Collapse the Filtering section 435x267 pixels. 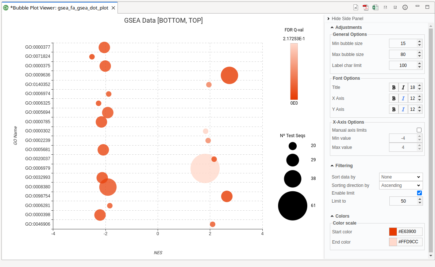click(332, 166)
